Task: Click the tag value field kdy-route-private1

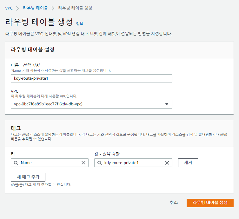Action: 133,163
